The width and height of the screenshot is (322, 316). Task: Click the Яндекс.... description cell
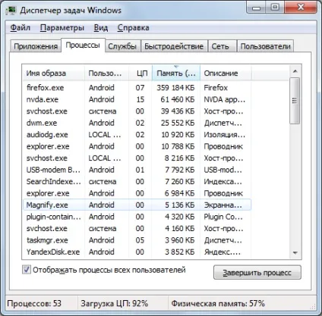223,252
